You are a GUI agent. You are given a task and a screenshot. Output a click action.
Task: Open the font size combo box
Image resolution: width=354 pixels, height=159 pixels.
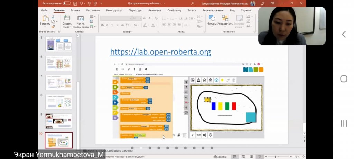[137, 18]
